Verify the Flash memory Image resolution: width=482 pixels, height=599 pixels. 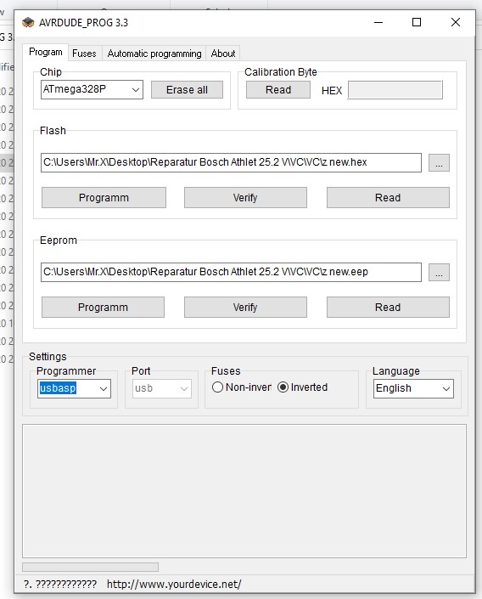245,197
